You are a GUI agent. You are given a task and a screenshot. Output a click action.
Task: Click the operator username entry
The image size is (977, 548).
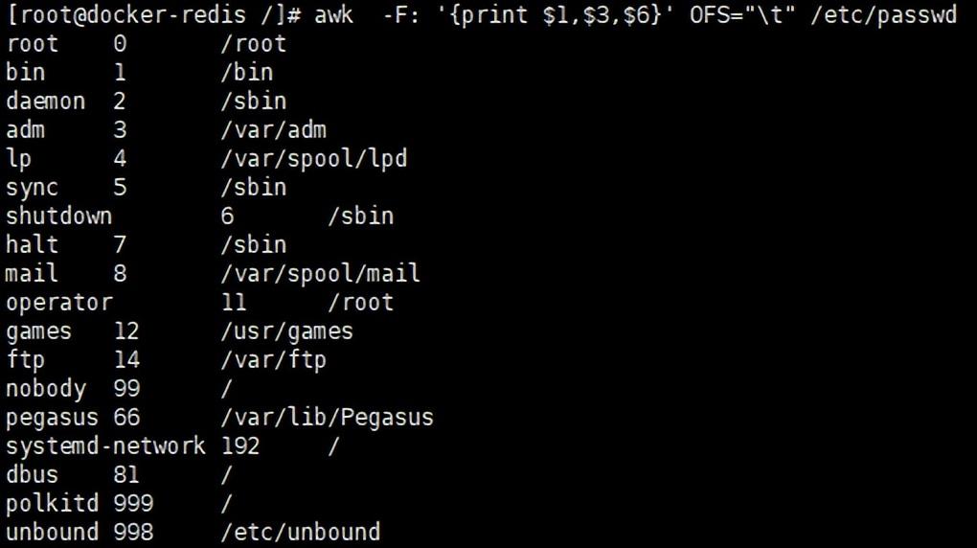[x=59, y=303]
